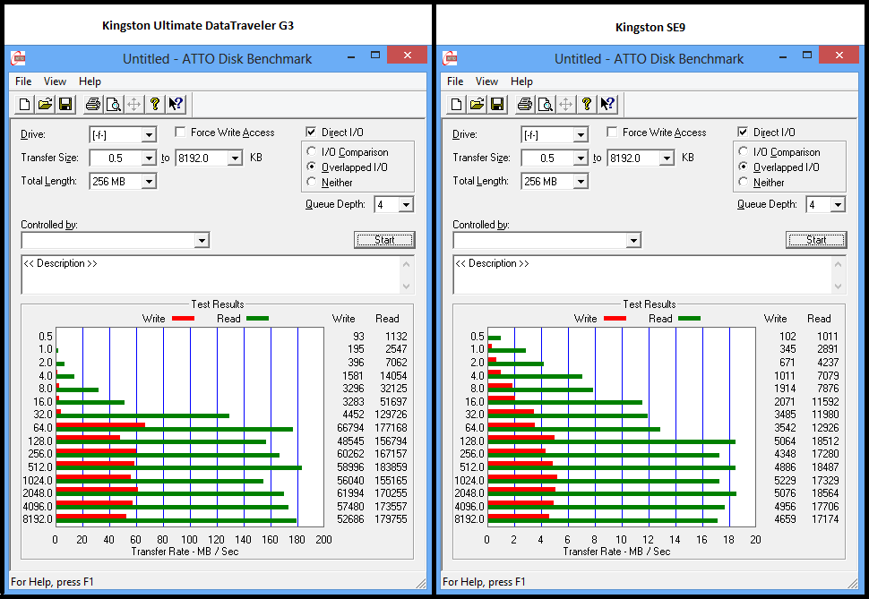
Task: Open View menu in DataTraveler G3 window
Action: click(55, 81)
